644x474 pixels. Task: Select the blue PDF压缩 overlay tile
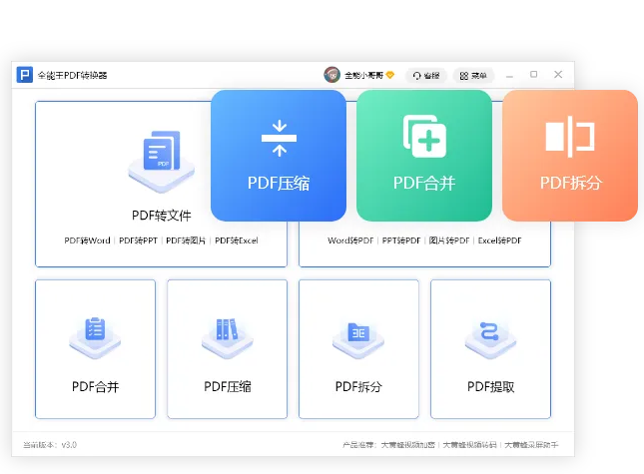(x=279, y=156)
